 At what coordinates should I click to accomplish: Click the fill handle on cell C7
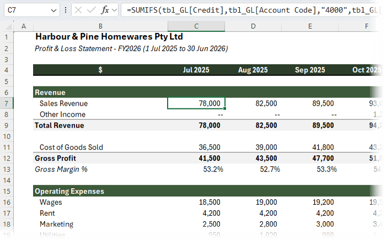225,108
